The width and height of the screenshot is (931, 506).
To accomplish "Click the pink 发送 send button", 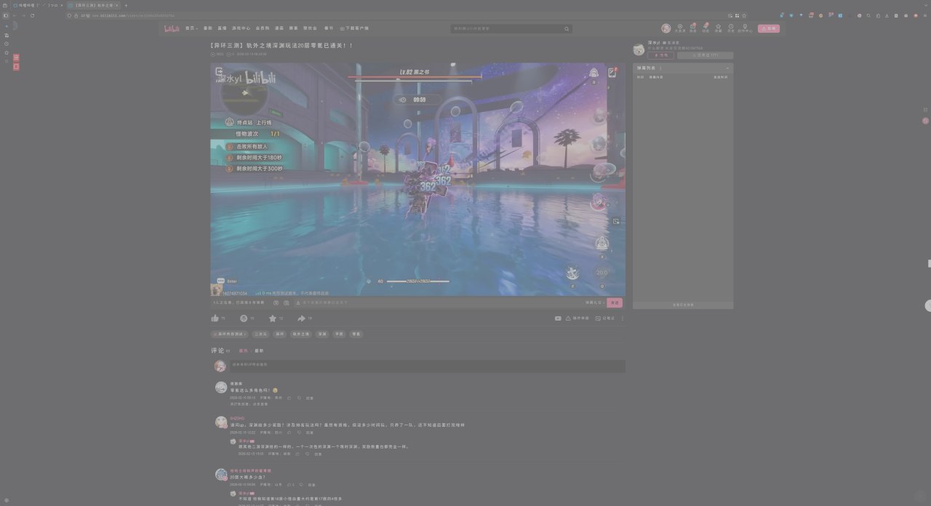I will pos(615,302).
